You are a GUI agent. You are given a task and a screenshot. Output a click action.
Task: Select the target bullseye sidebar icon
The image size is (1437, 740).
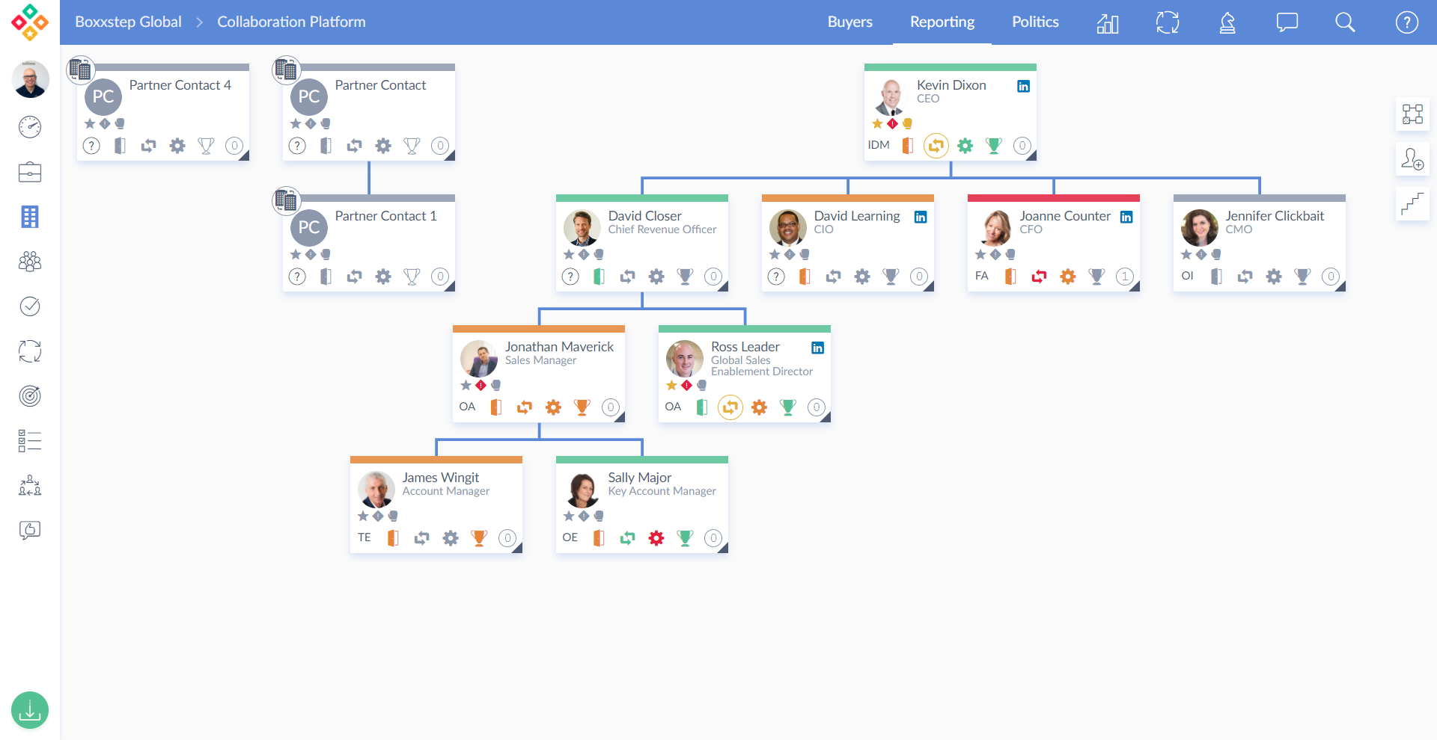pos(30,396)
